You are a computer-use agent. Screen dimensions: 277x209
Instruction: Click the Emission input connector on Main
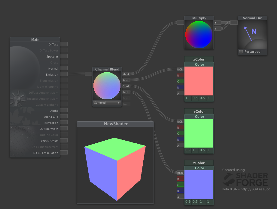[64, 74]
